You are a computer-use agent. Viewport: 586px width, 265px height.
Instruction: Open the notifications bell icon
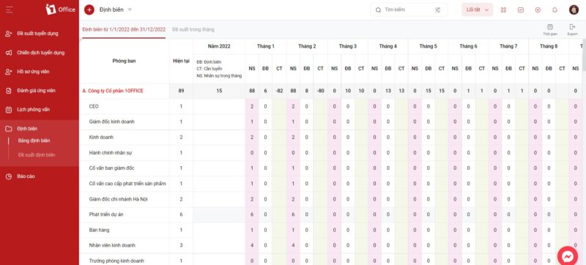pos(555,10)
